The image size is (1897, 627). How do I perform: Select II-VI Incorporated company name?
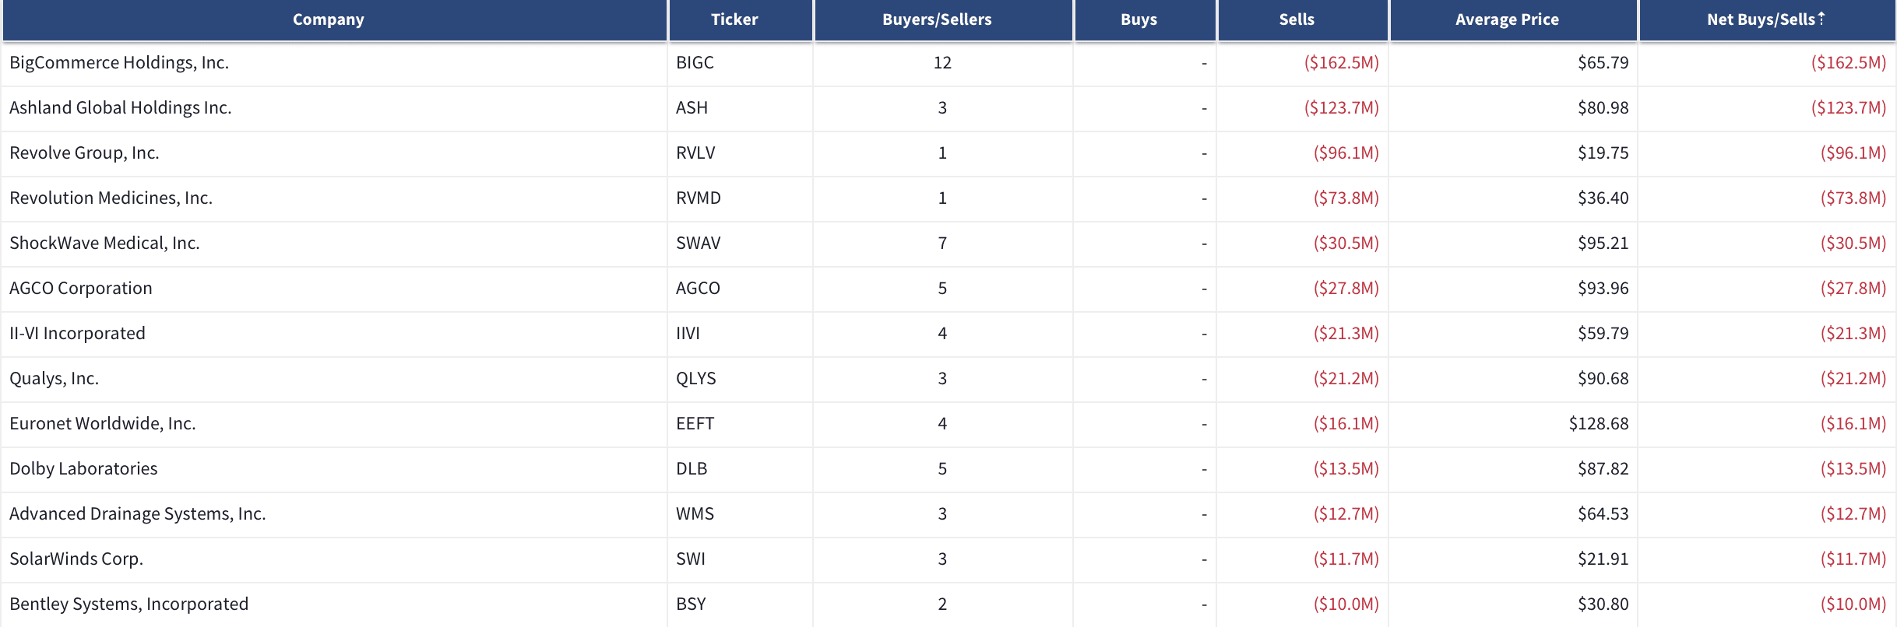coord(77,334)
